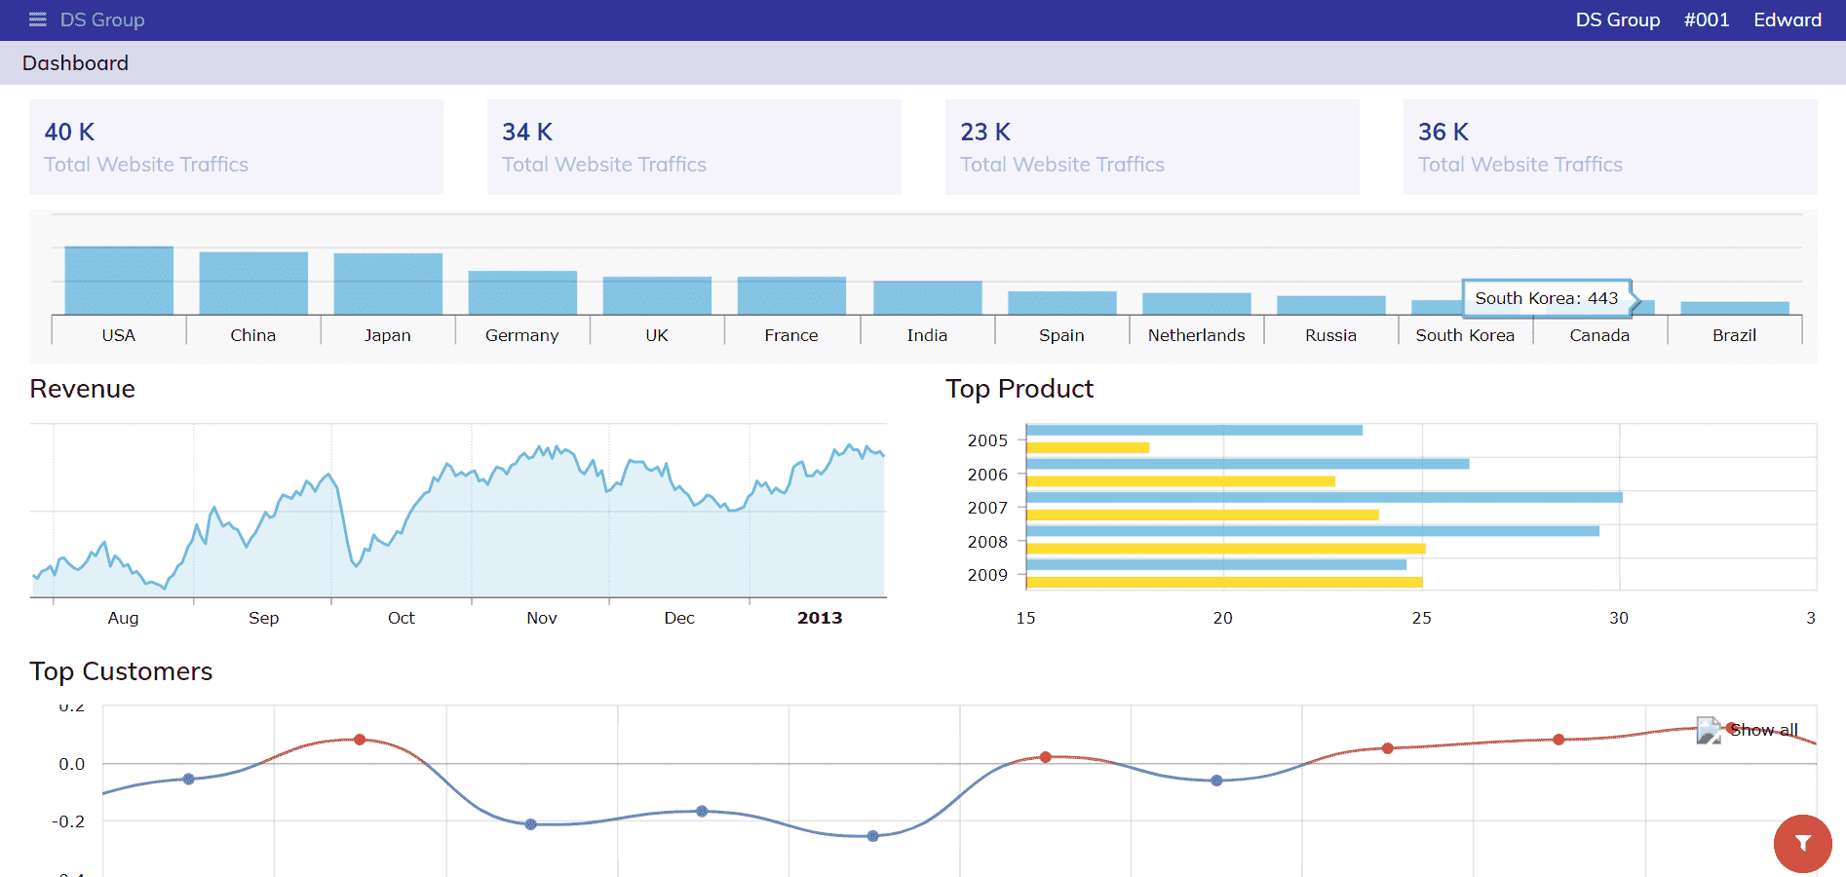This screenshot has width=1846, height=877.
Task: Open the Edward user menu
Action: (x=1788, y=19)
